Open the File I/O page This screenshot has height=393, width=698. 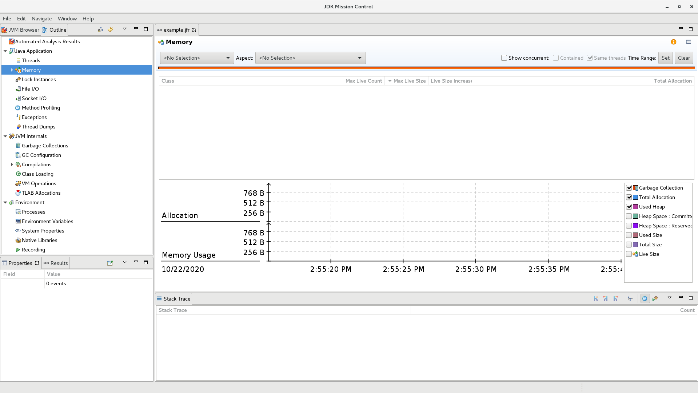(30, 89)
